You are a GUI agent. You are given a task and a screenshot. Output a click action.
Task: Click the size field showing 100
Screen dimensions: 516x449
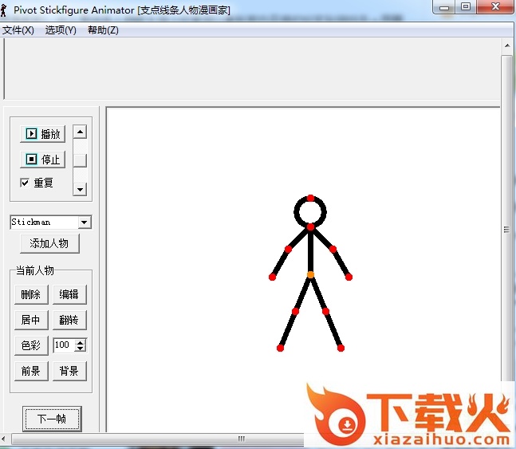[x=65, y=345]
